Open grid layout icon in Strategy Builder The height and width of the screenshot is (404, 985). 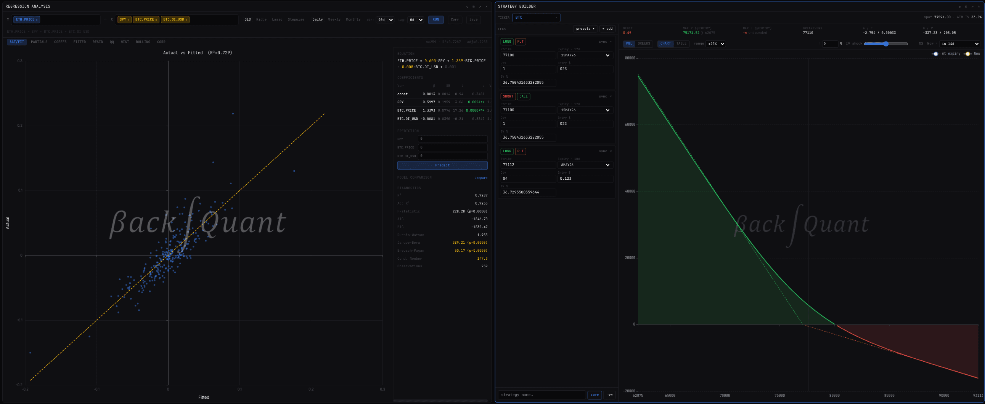(x=966, y=6)
